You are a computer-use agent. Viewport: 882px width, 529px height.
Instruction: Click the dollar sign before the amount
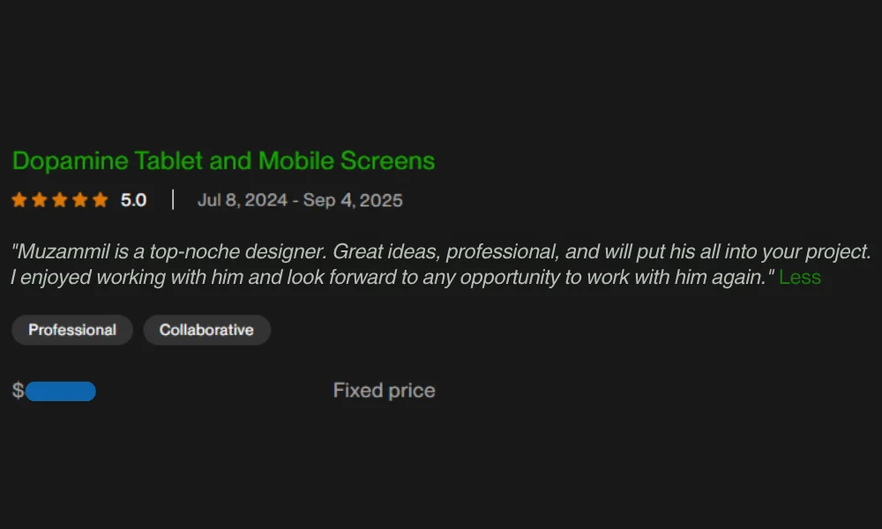point(18,391)
